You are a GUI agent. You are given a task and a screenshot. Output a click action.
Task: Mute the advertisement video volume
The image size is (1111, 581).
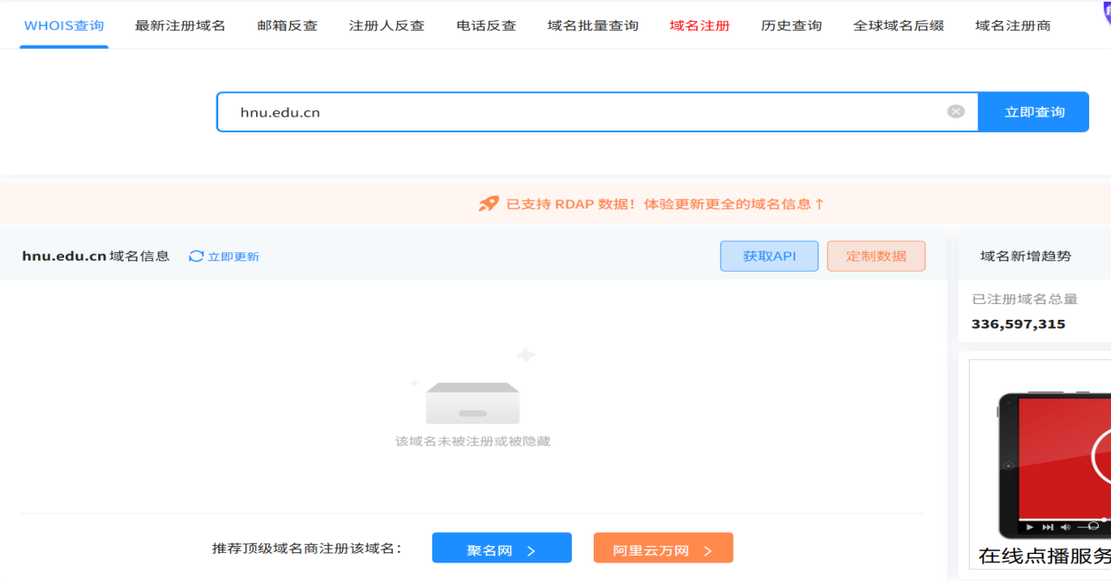[x=1066, y=526]
